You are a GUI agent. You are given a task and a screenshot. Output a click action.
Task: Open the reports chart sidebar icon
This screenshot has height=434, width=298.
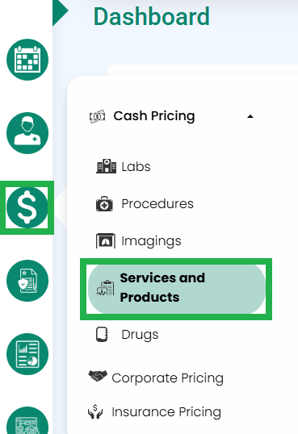(27, 354)
